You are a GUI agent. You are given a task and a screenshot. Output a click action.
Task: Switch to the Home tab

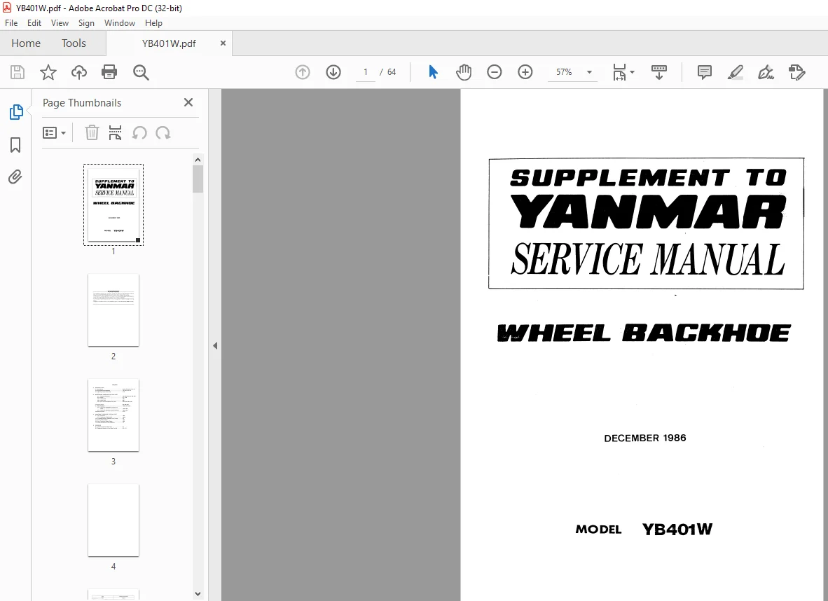[x=26, y=43]
